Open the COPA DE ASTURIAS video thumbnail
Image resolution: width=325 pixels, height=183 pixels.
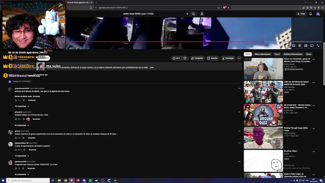pyautogui.click(x=263, y=92)
